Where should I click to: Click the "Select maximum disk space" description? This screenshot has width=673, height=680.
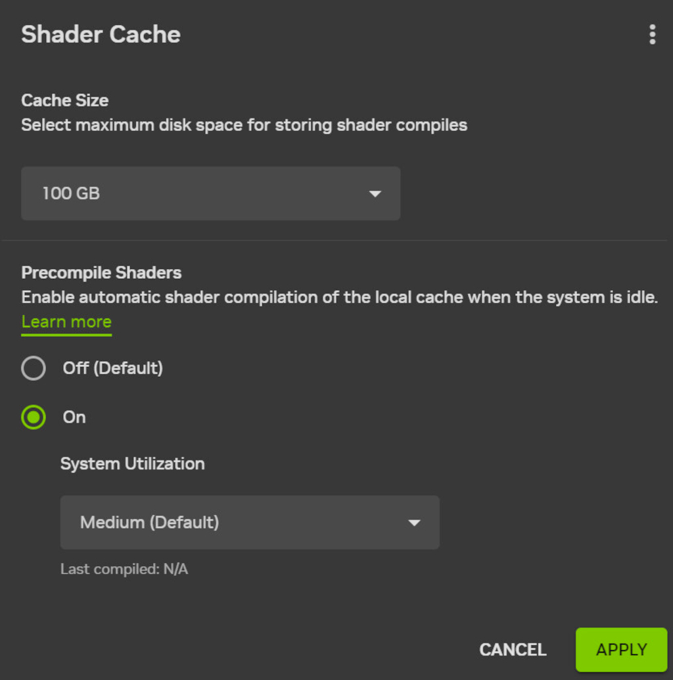[244, 125]
